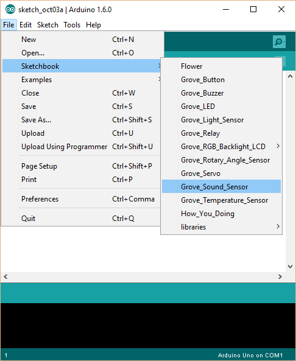This screenshot has height=361, width=296.
Task: Expand the Grove_RGB_Backlight_LCD submenu arrow
Action: pos(278,146)
